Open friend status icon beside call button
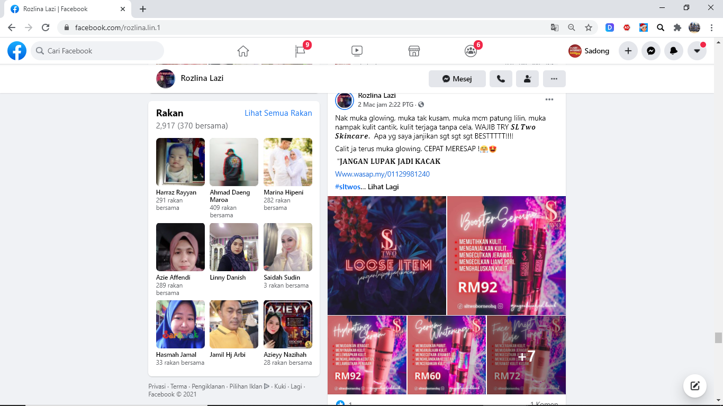This screenshot has height=406, width=723. [x=527, y=79]
